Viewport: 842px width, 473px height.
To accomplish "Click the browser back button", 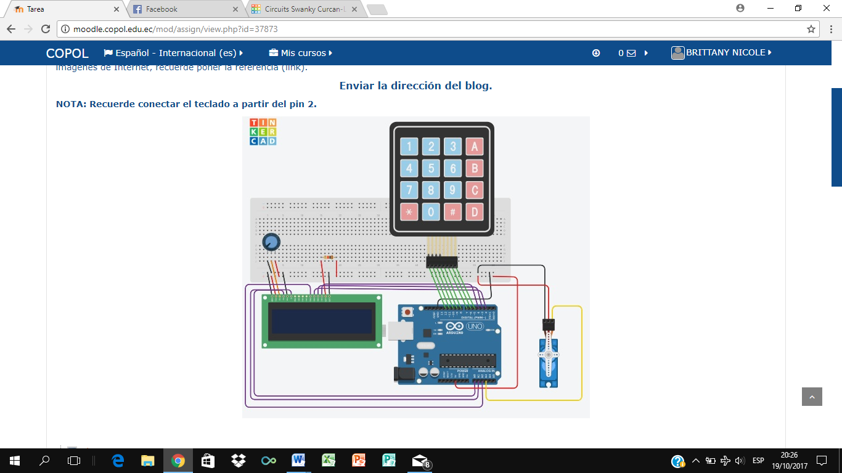I will [x=10, y=28].
